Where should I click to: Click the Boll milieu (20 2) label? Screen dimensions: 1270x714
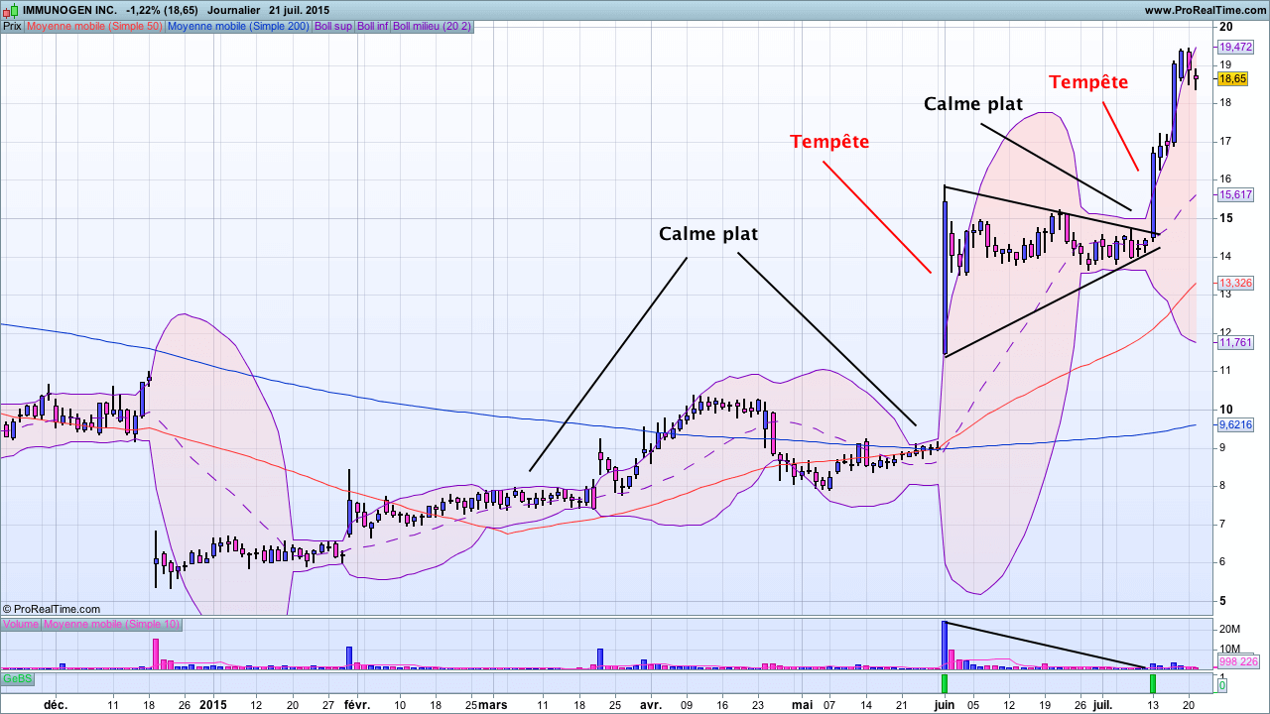click(x=433, y=26)
